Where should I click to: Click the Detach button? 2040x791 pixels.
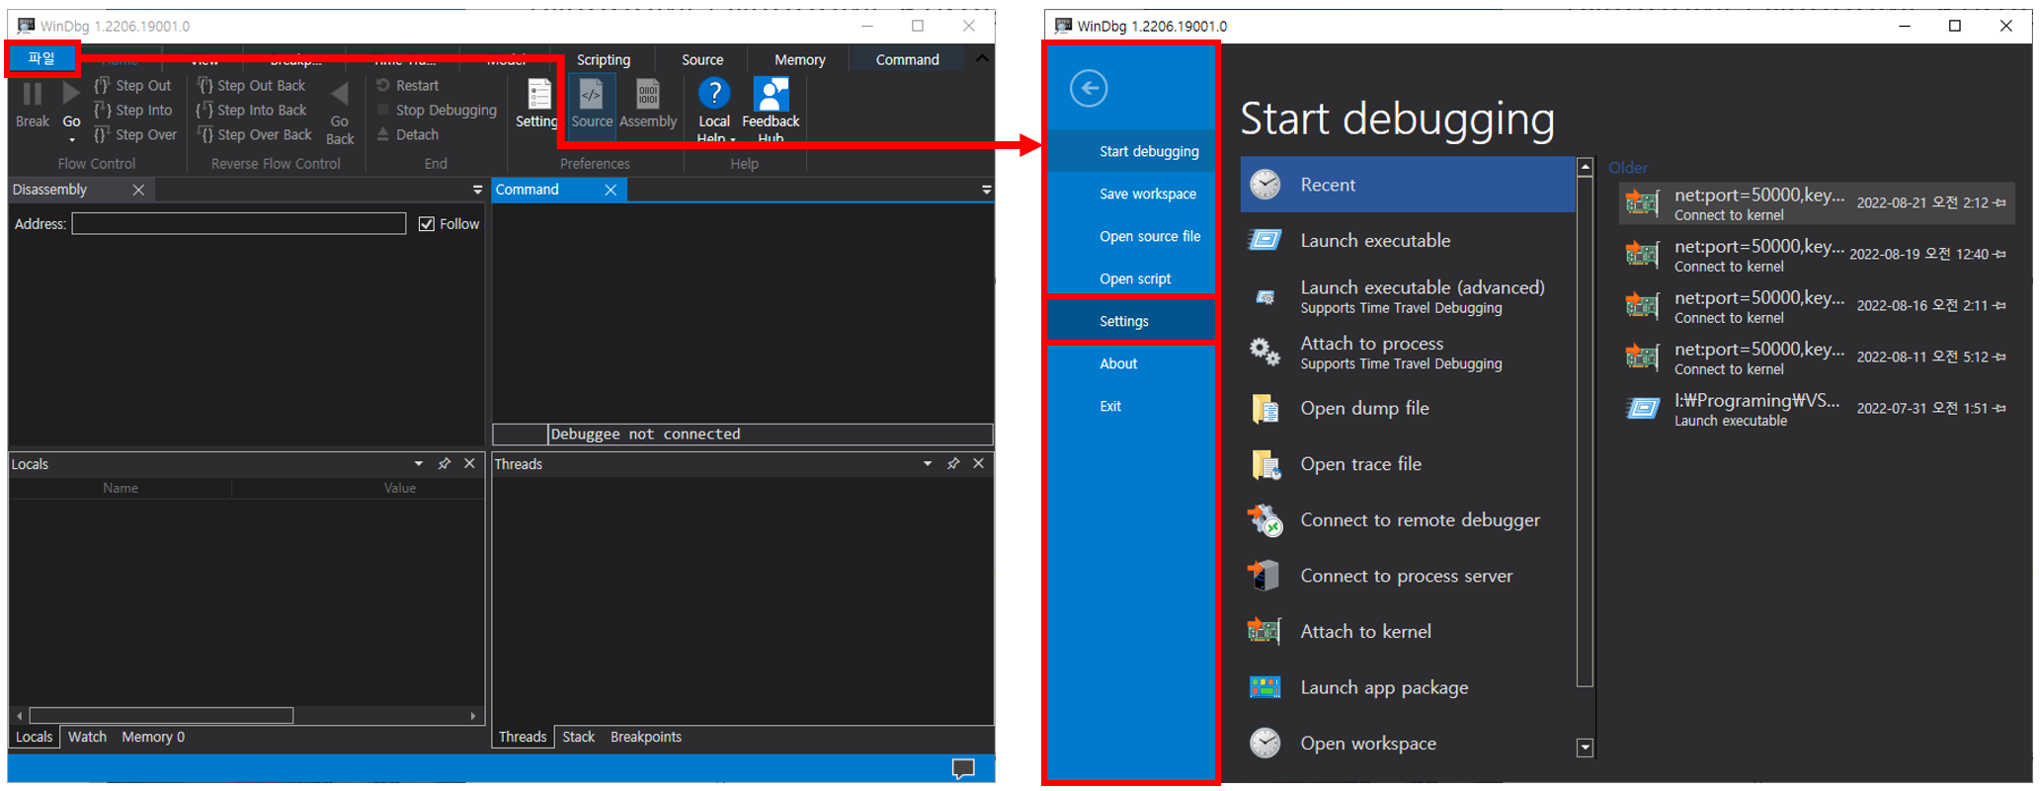pos(408,134)
